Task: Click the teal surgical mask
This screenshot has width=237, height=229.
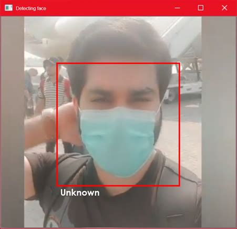Action: tap(117, 141)
